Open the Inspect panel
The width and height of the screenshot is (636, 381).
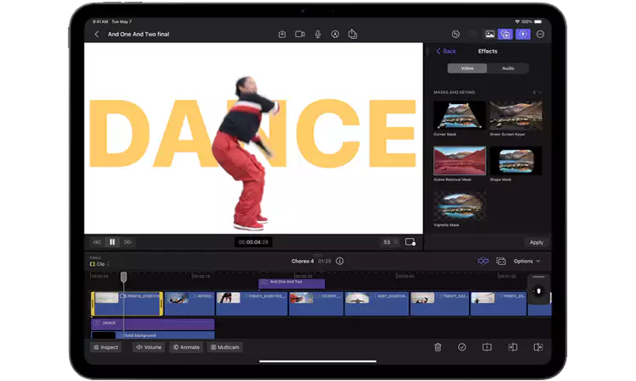point(105,347)
